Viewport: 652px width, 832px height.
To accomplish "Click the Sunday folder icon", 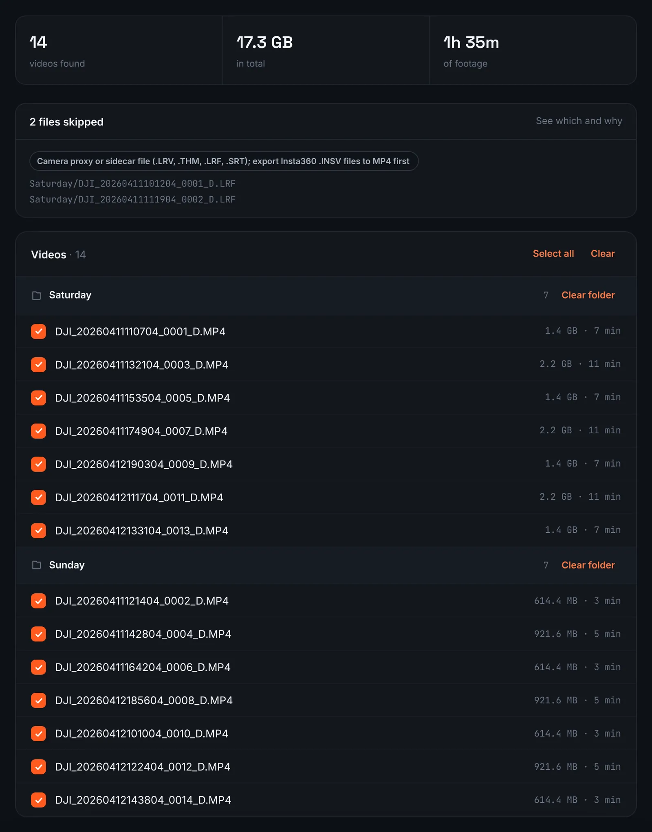I will click(37, 565).
